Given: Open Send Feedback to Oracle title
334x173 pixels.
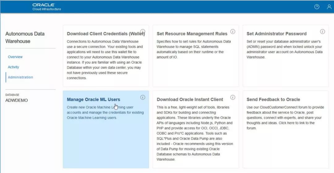Looking at the screenshot, I should [273, 99].
